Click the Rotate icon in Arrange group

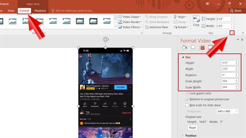click(x=175, y=27)
